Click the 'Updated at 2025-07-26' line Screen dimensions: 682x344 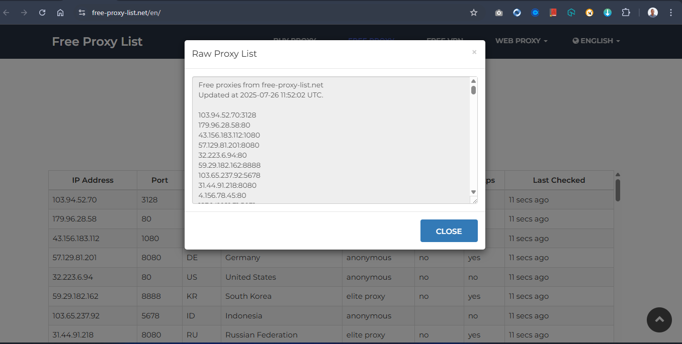click(x=261, y=95)
